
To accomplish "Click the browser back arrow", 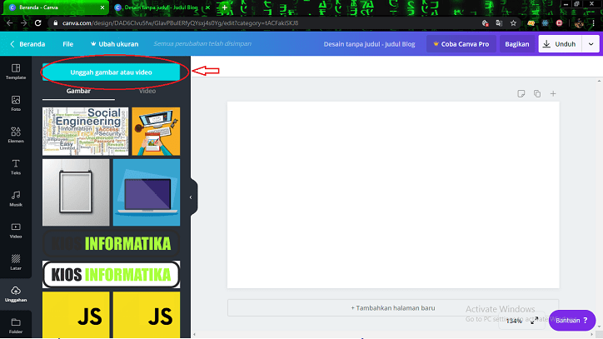I will (x=10, y=23).
